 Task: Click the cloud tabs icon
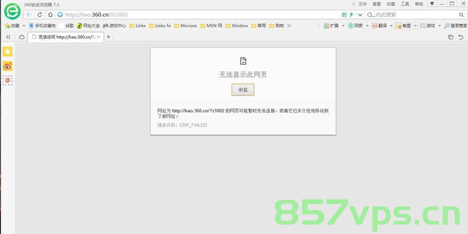[x=22, y=37]
